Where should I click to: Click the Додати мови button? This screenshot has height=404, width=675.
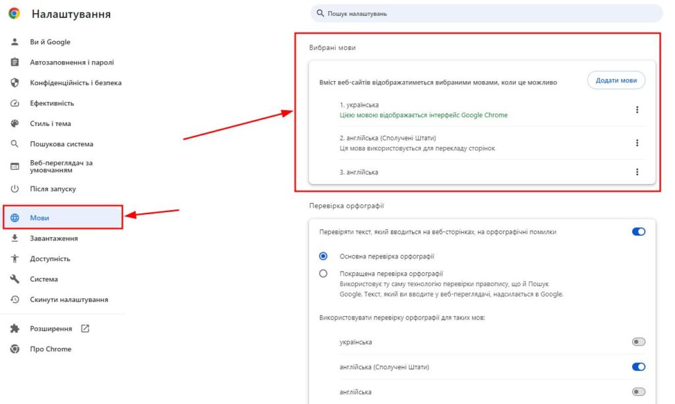pyautogui.click(x=616, y=80)
